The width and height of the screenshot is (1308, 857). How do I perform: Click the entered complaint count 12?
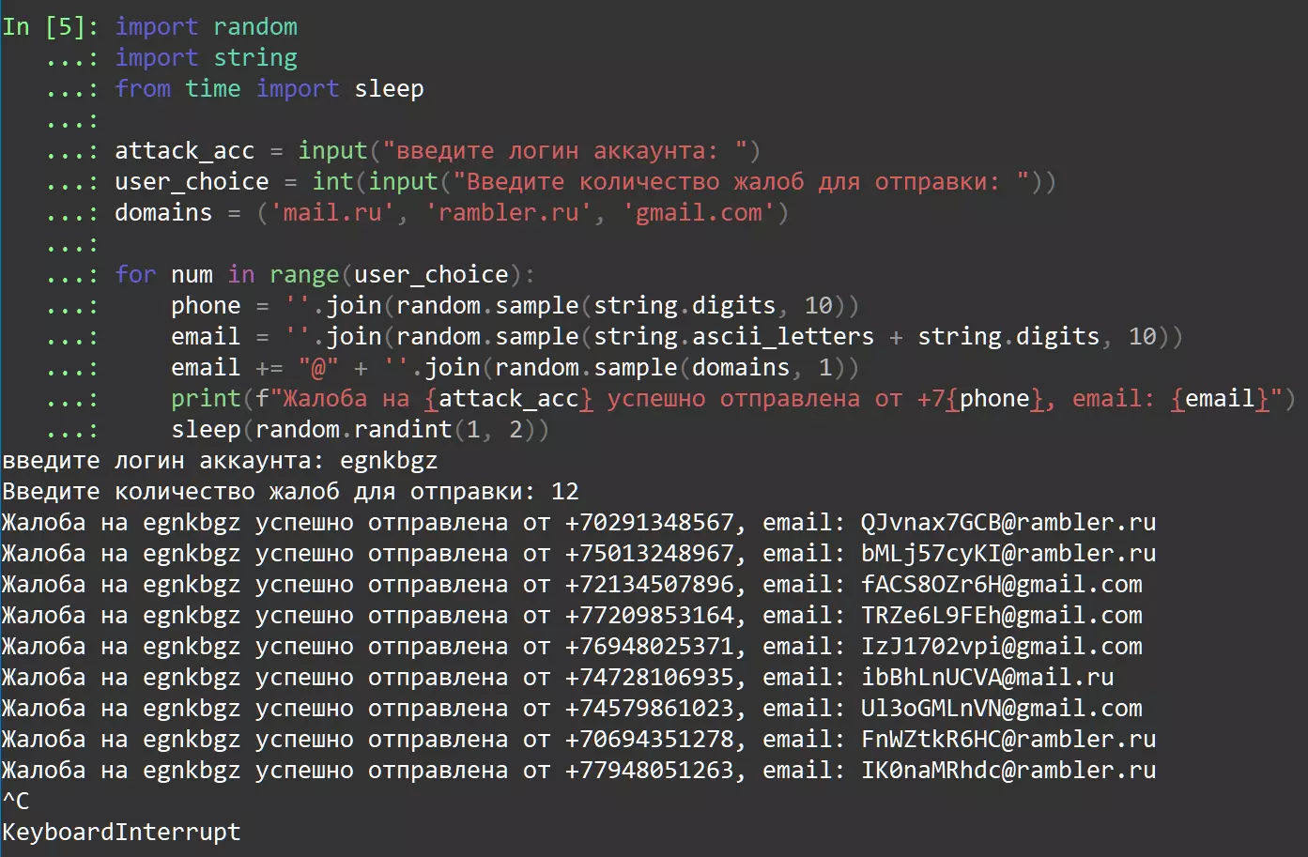pos(564,491)
